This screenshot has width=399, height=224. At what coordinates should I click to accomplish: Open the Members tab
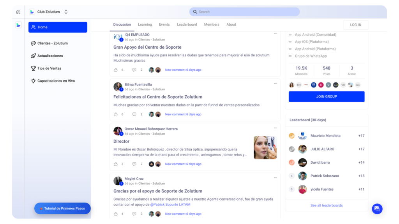212,24
